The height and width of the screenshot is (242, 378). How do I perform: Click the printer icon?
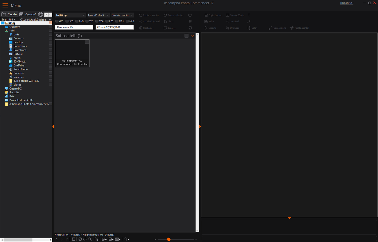pyautogui.click(x=190, y=21)
